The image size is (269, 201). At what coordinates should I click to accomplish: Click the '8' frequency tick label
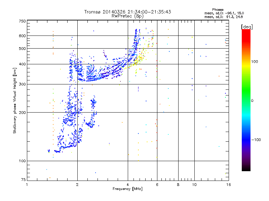pos(178,185)
